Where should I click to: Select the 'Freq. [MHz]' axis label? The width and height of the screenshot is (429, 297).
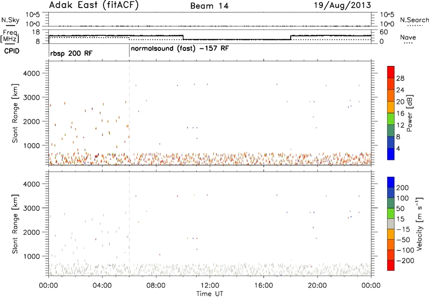[10, 36]
